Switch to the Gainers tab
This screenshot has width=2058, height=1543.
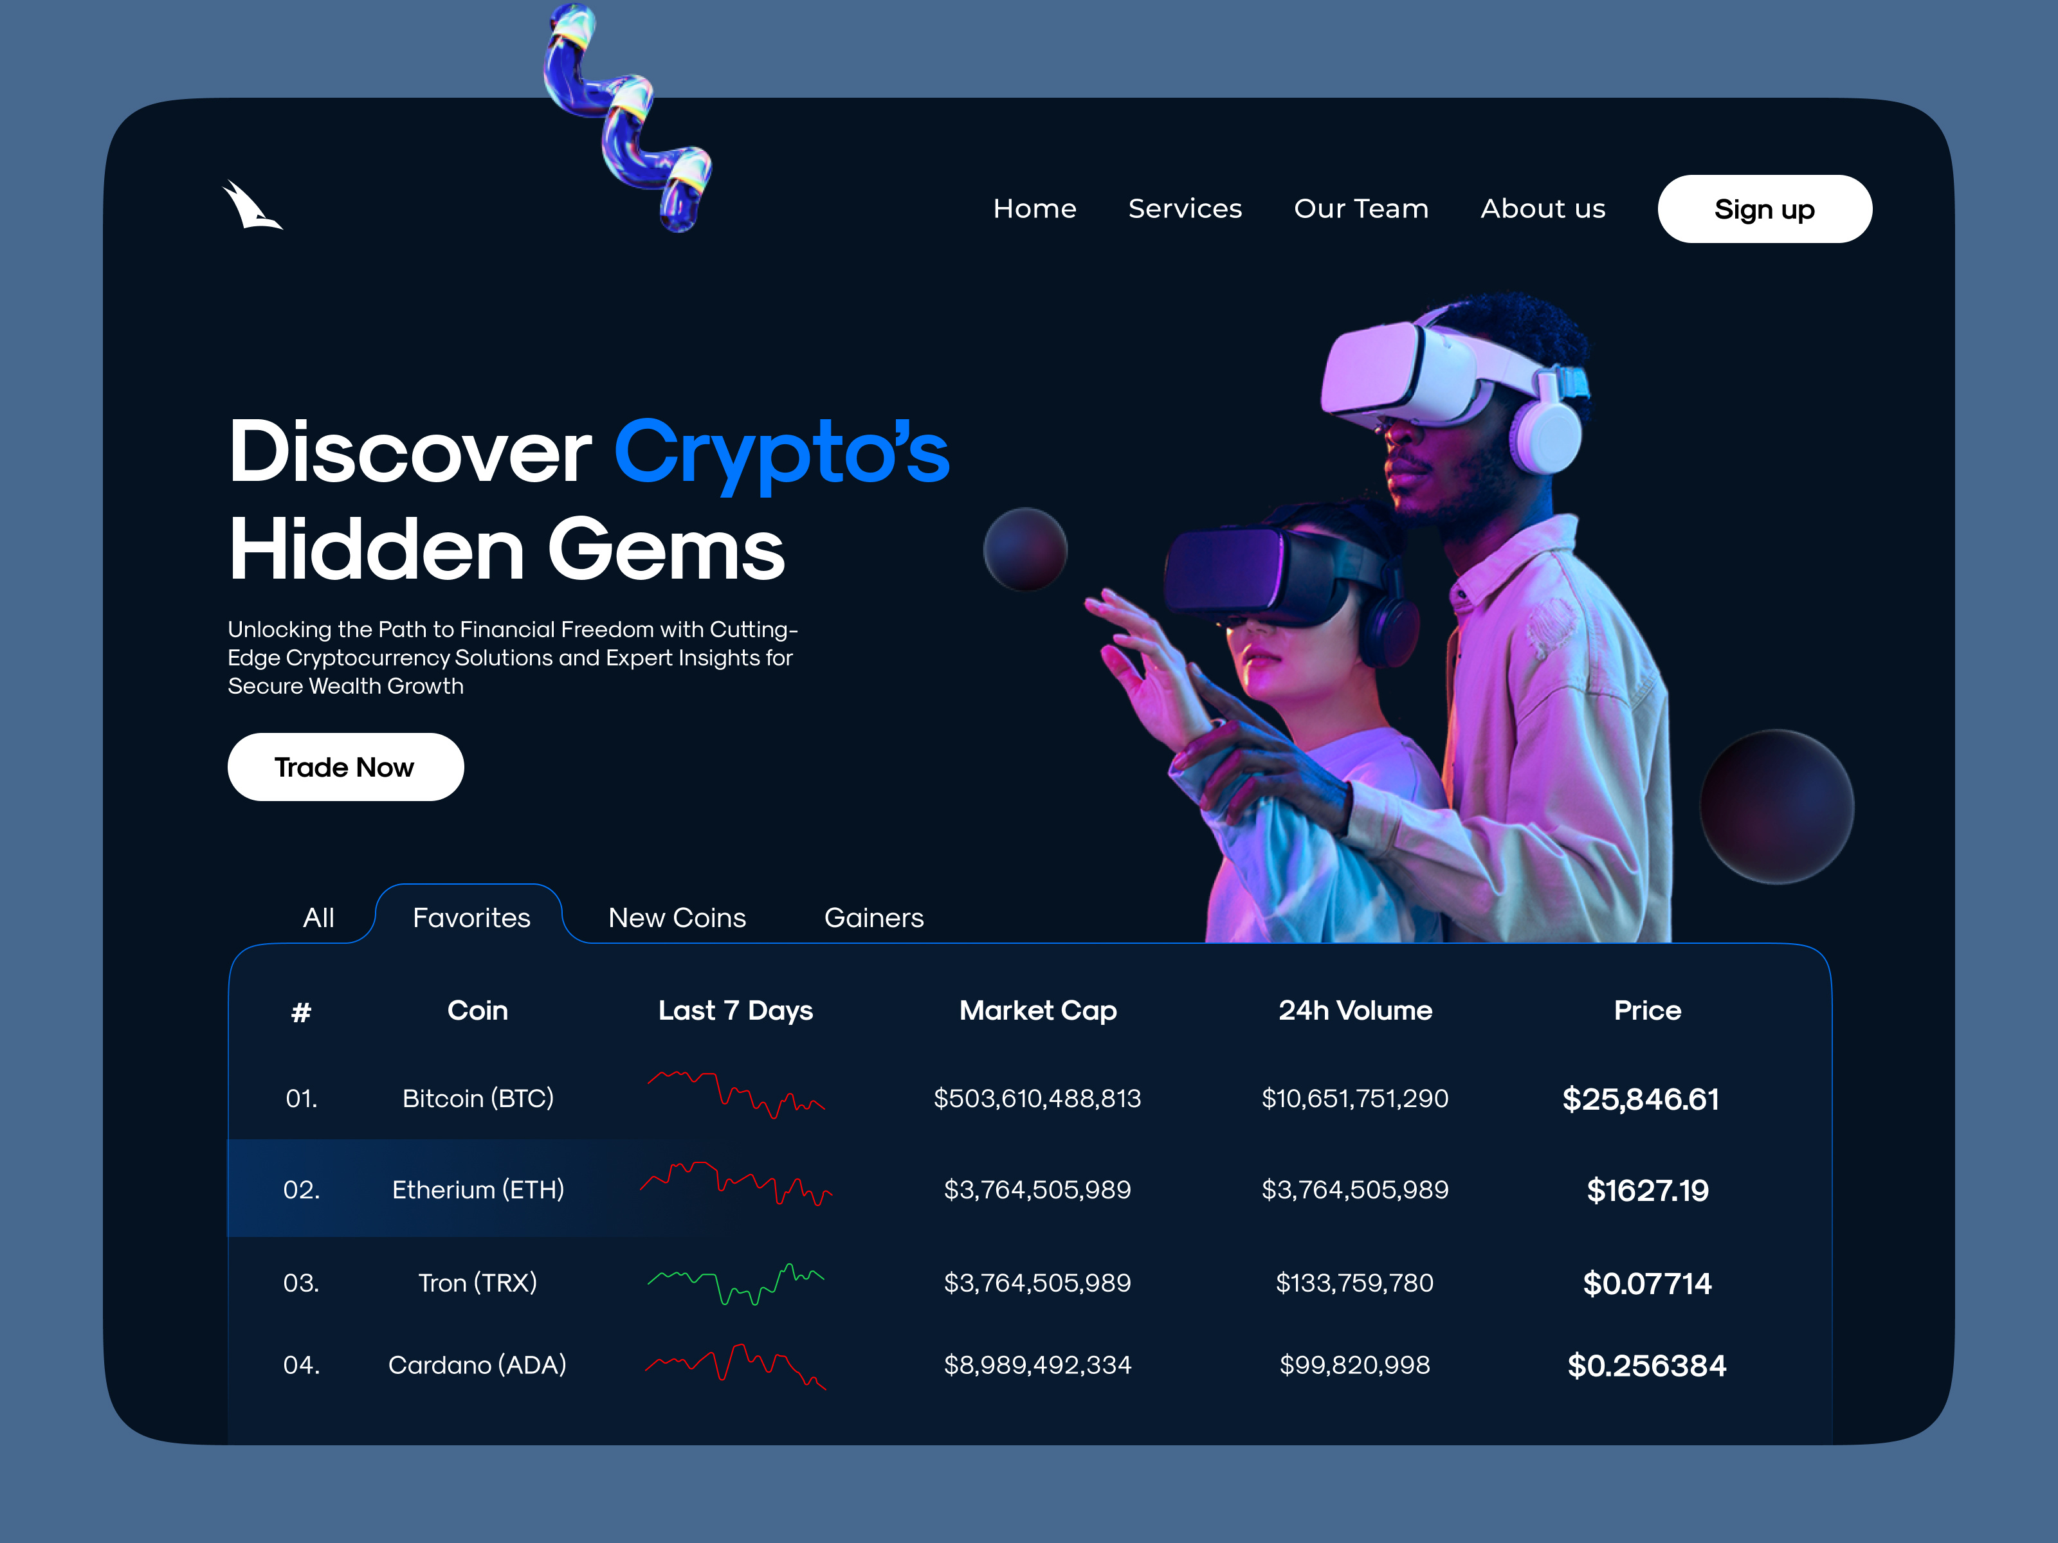pos(873,917)
